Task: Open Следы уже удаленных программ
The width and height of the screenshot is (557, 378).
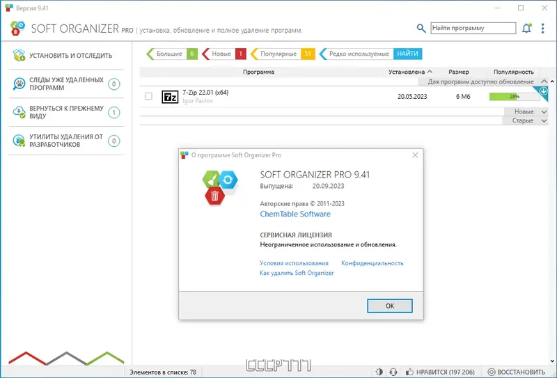Action: point(66,84)
